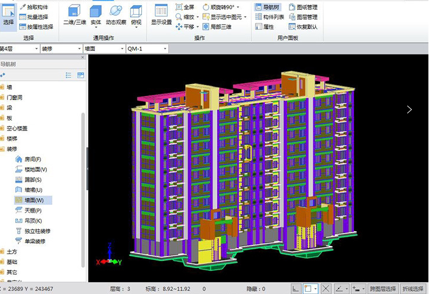Viewport: 429px width, 294px height.
Task: Click the angle snap icon in status bar
Action: [x=339, y=289]
